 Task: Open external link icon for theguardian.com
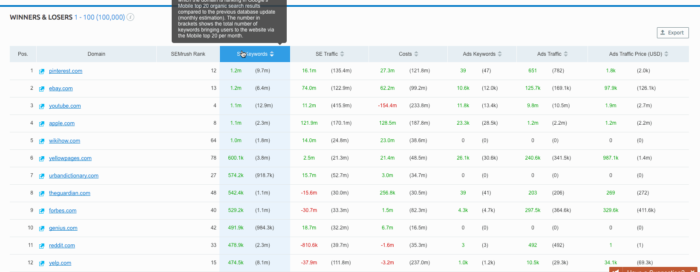coord(42,194)
